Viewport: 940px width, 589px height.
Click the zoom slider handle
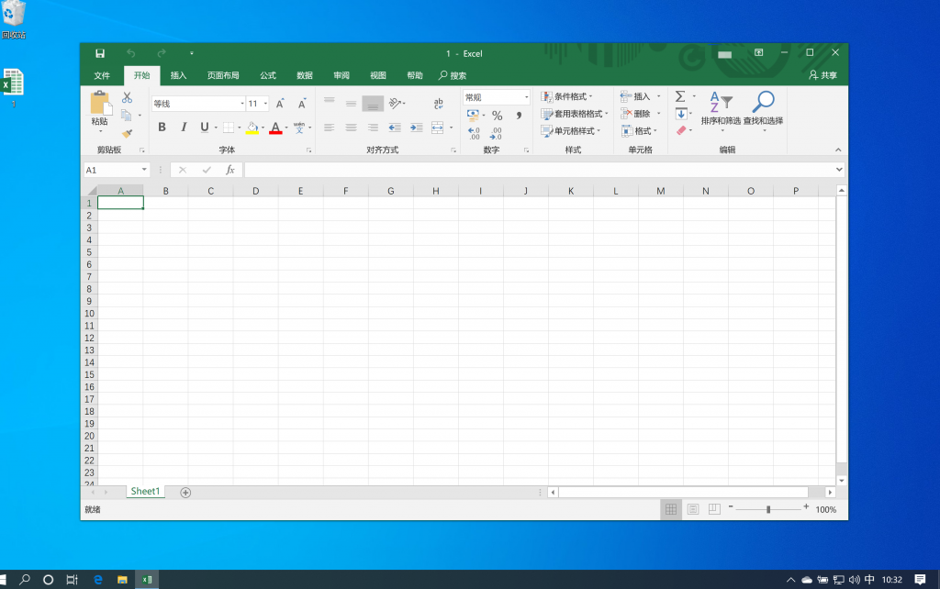[x=768, y=509]
